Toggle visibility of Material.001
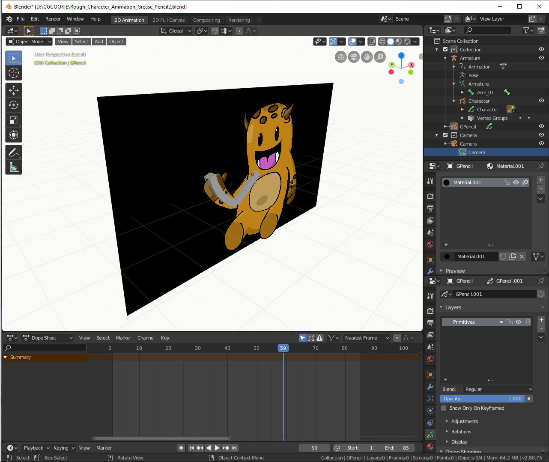The image size is (549, 462). coord(516,182)
